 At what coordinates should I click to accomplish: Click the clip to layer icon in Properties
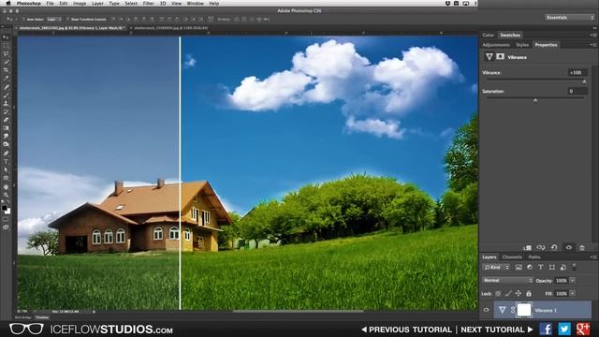click(527, 247)
